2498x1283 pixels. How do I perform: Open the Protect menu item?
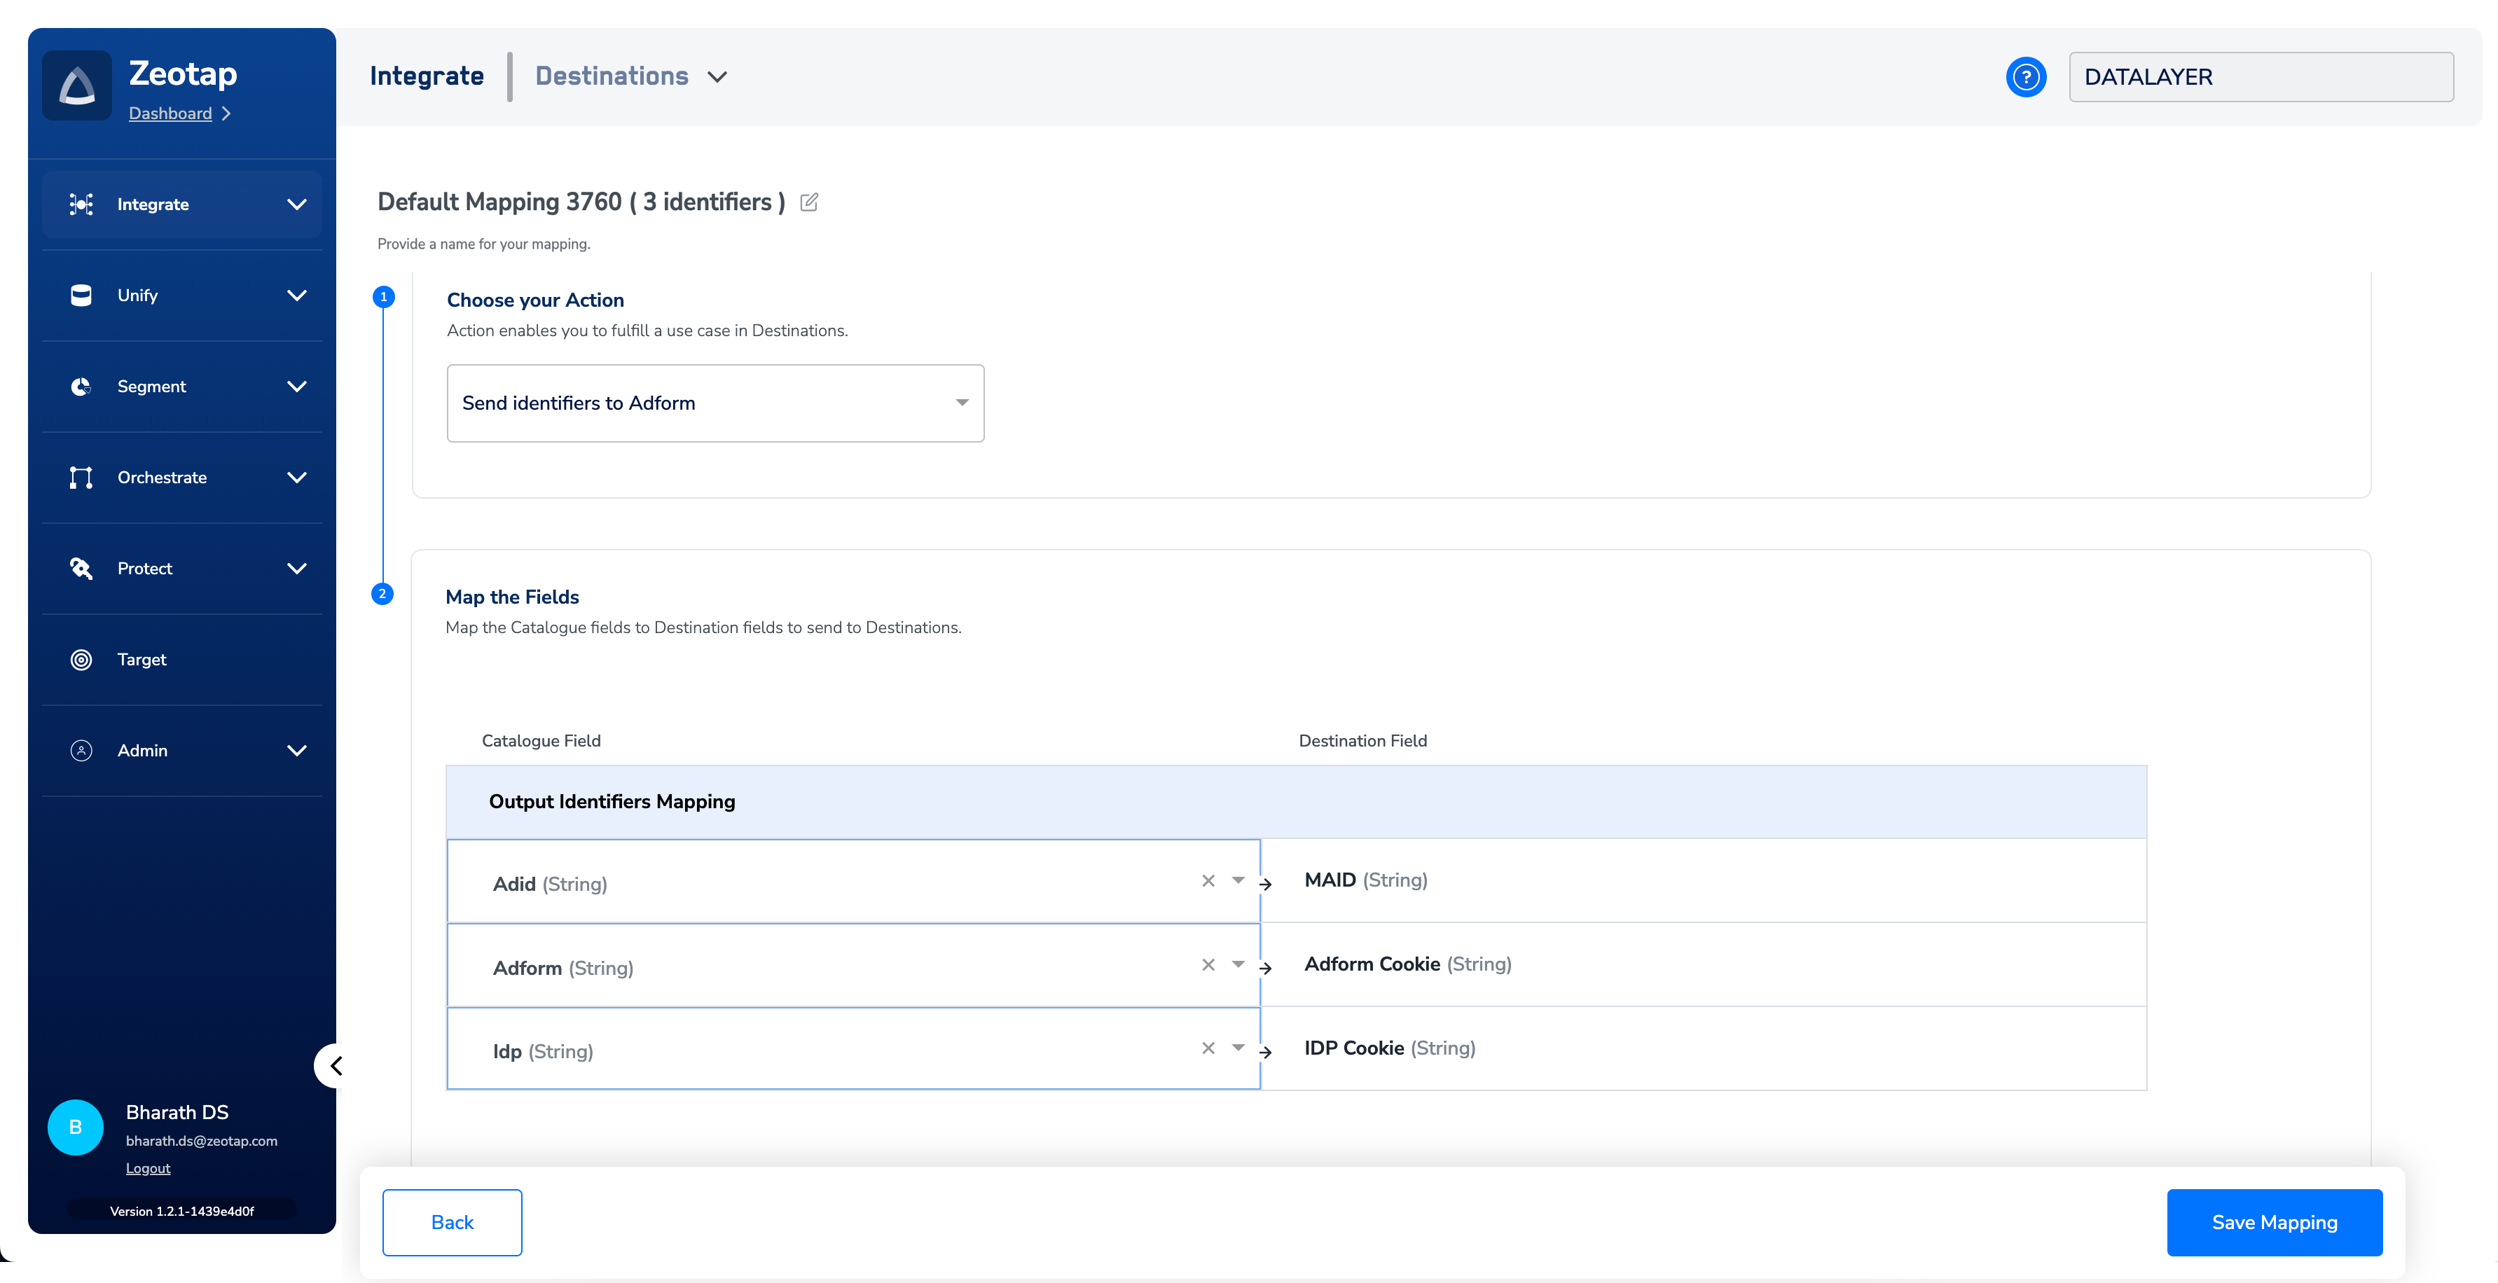144,568
